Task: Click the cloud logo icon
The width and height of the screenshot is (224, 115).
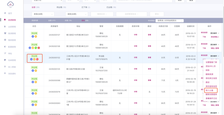Action: point(10,4)
